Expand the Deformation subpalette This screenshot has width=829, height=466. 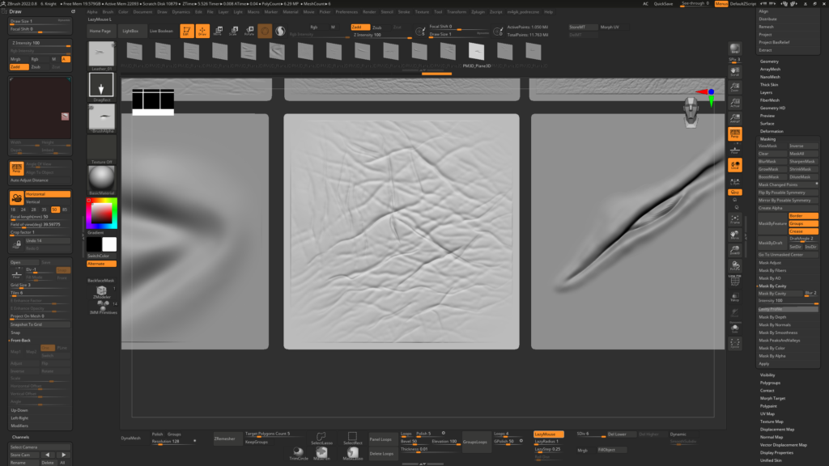(772, 132)
